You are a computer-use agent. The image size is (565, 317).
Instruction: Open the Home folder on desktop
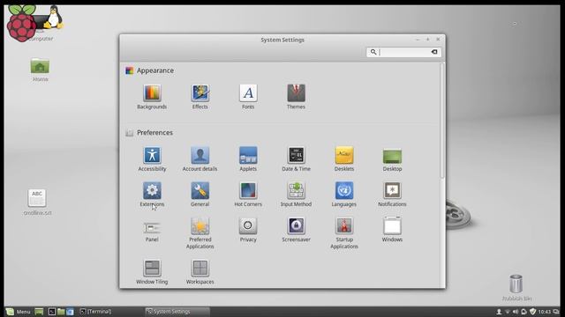(40, 70)
